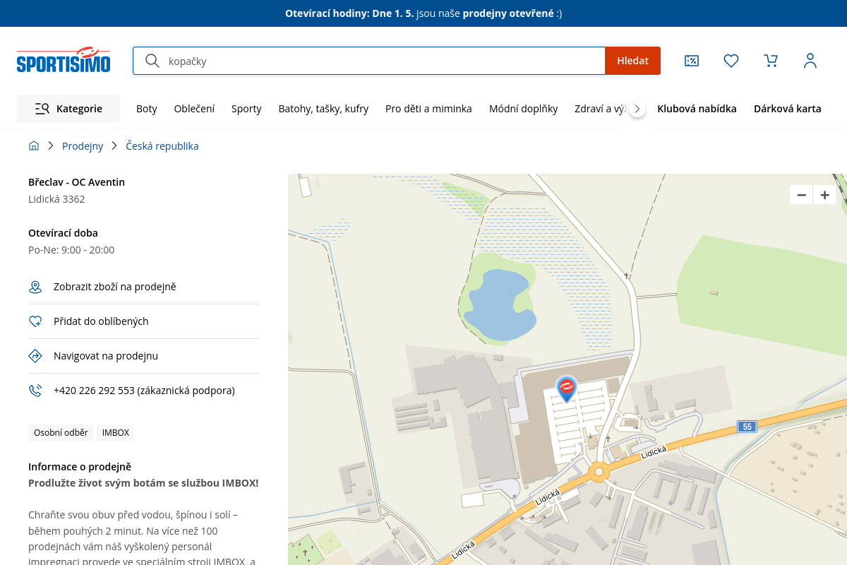This screenshot has width=847, height=565.
Task: Click the Prodejny breadcrumb link
Action: (83, 146)
